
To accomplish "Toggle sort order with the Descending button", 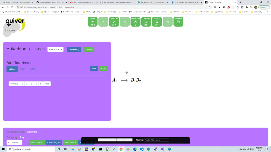I will tap(74, 49).
